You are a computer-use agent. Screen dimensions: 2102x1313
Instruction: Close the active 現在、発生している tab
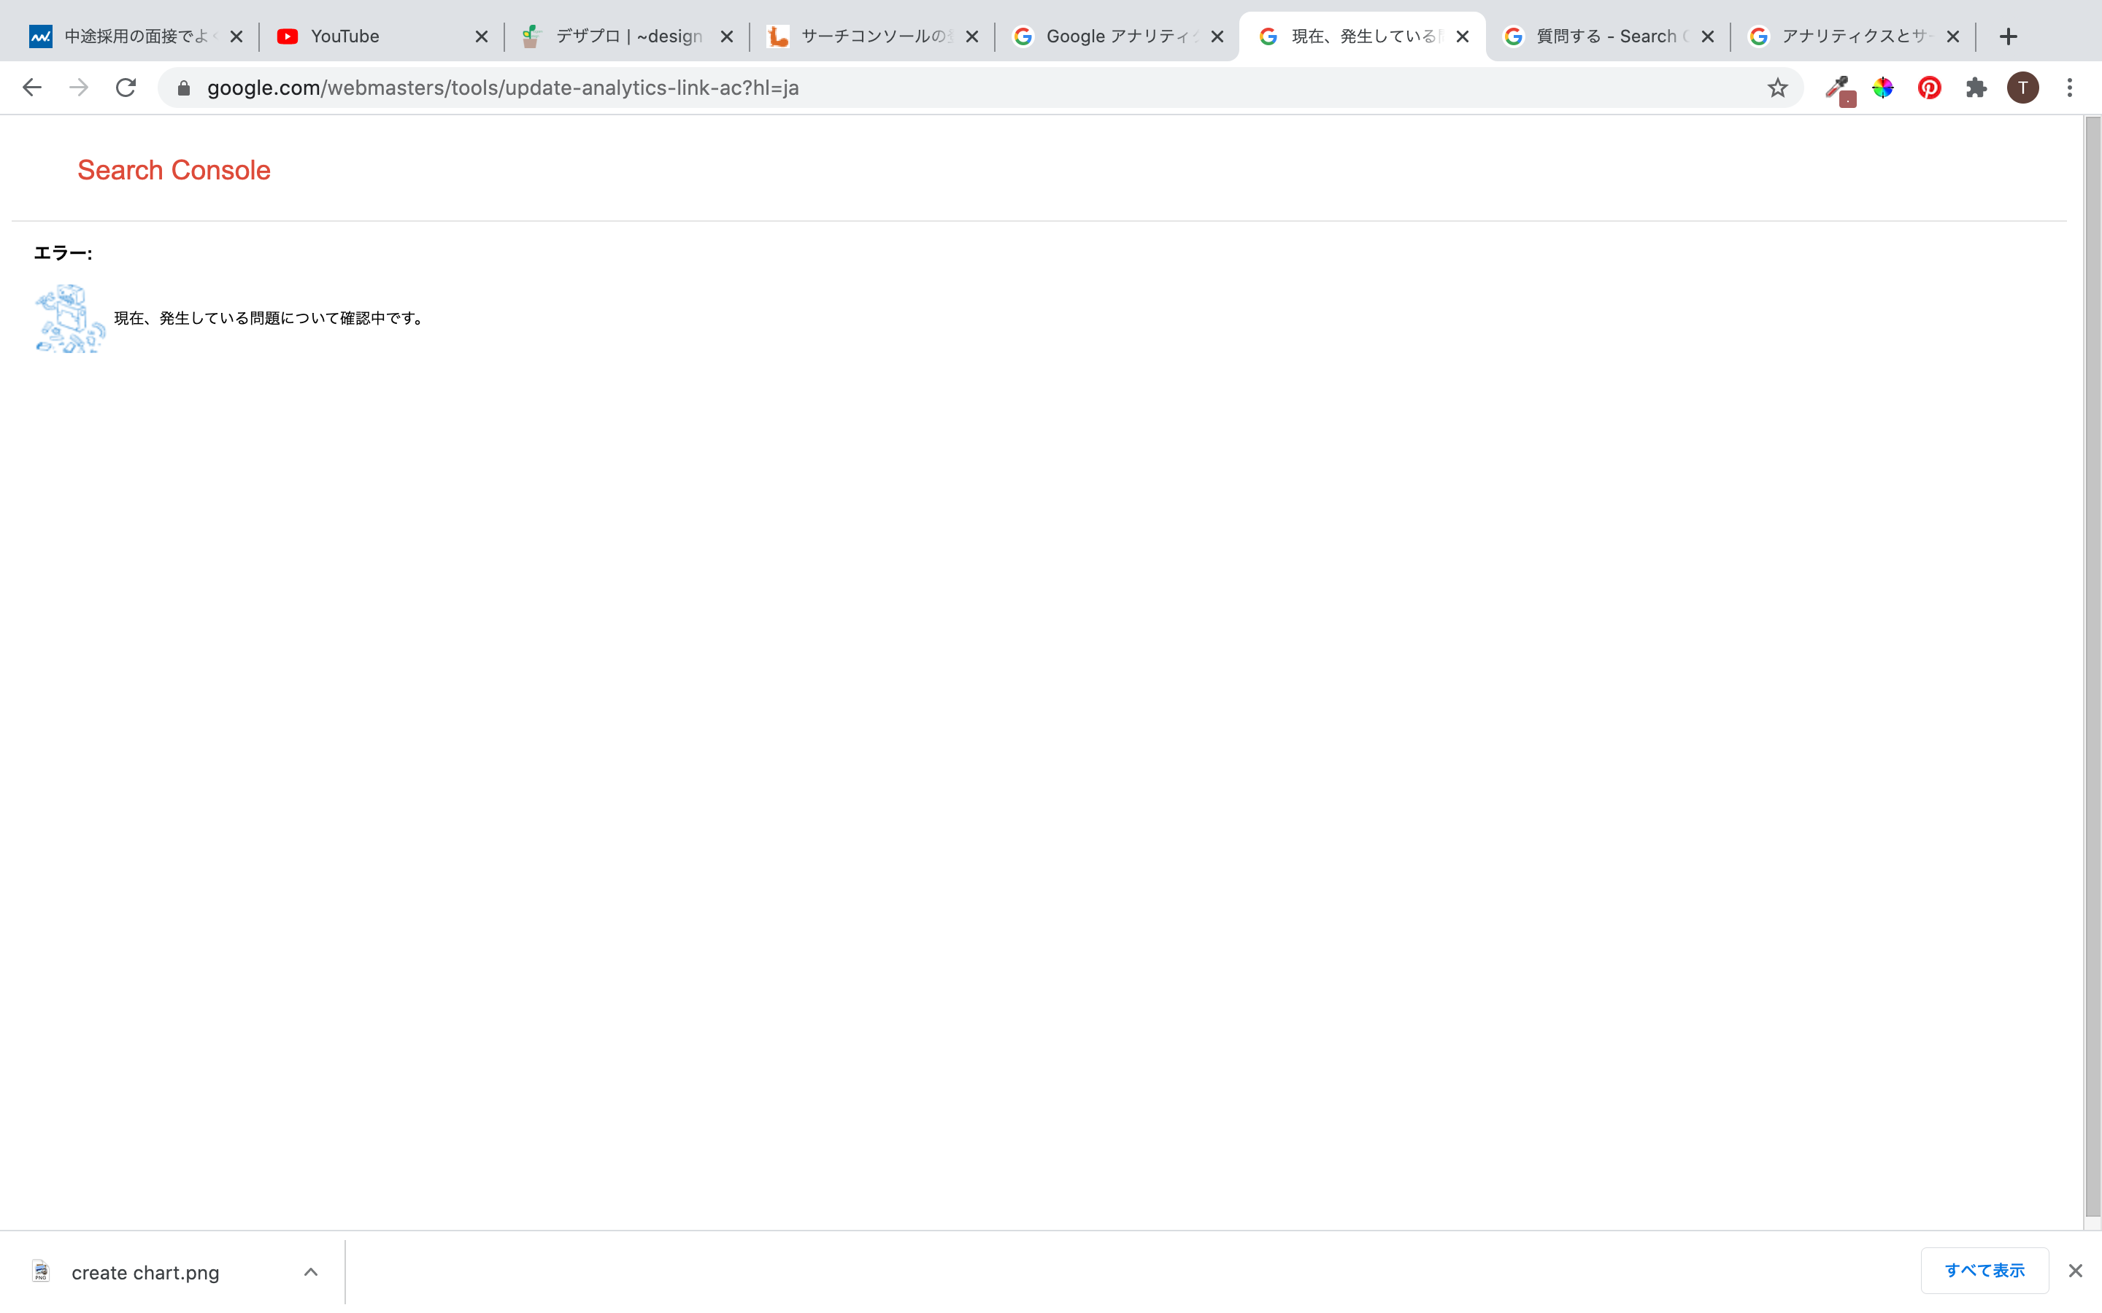(x=1463, y=36)
